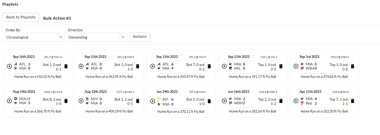Select the 382.56 ft Fly Ball card description

coord(252,111)
